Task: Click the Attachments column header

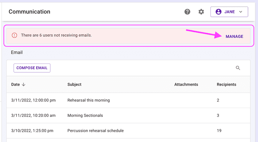Action: point(186,84)
